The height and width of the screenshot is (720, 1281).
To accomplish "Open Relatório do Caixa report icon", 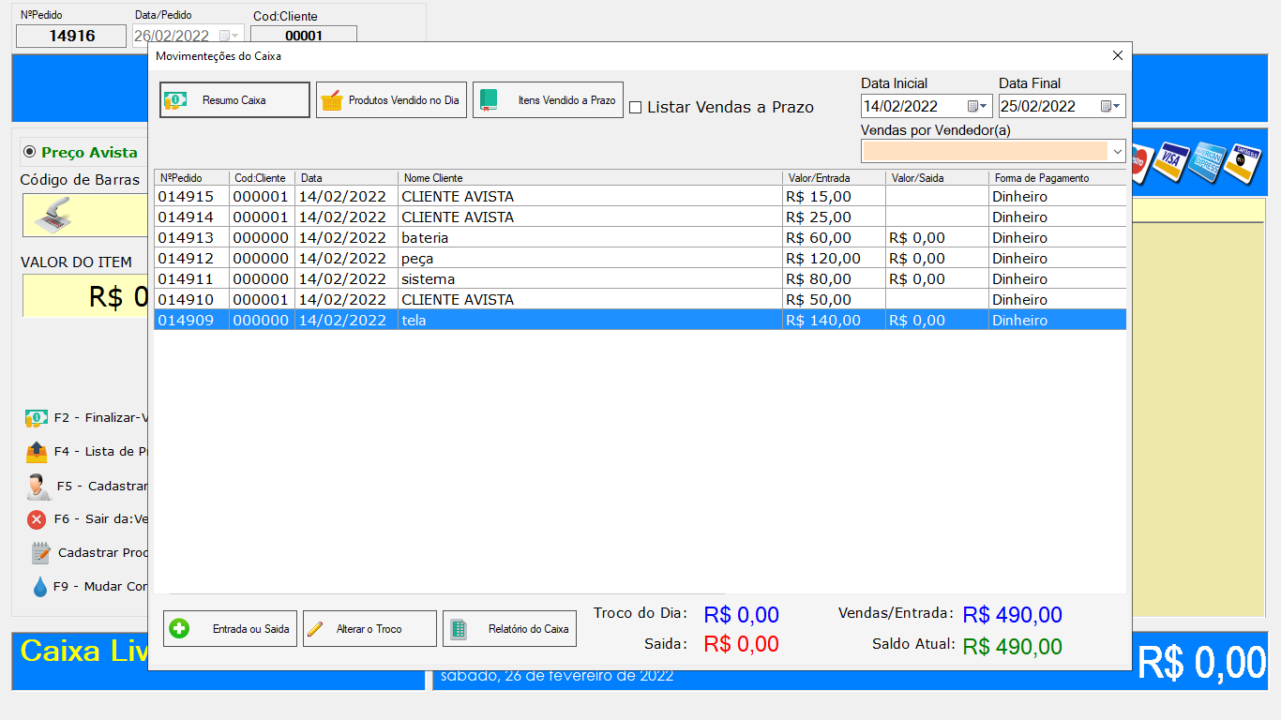I will pos(459,629).
